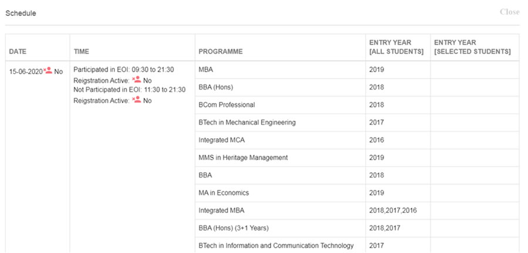
Task: Click the PROGRAMME column header
Action: 221,52
